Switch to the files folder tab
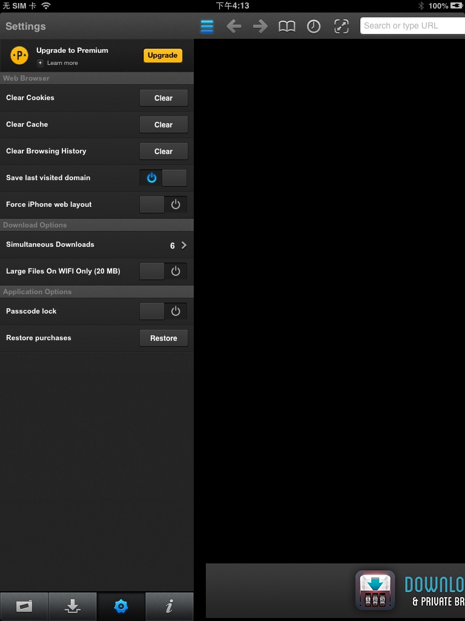The image size is (465, 621). [x=24, y=606]
